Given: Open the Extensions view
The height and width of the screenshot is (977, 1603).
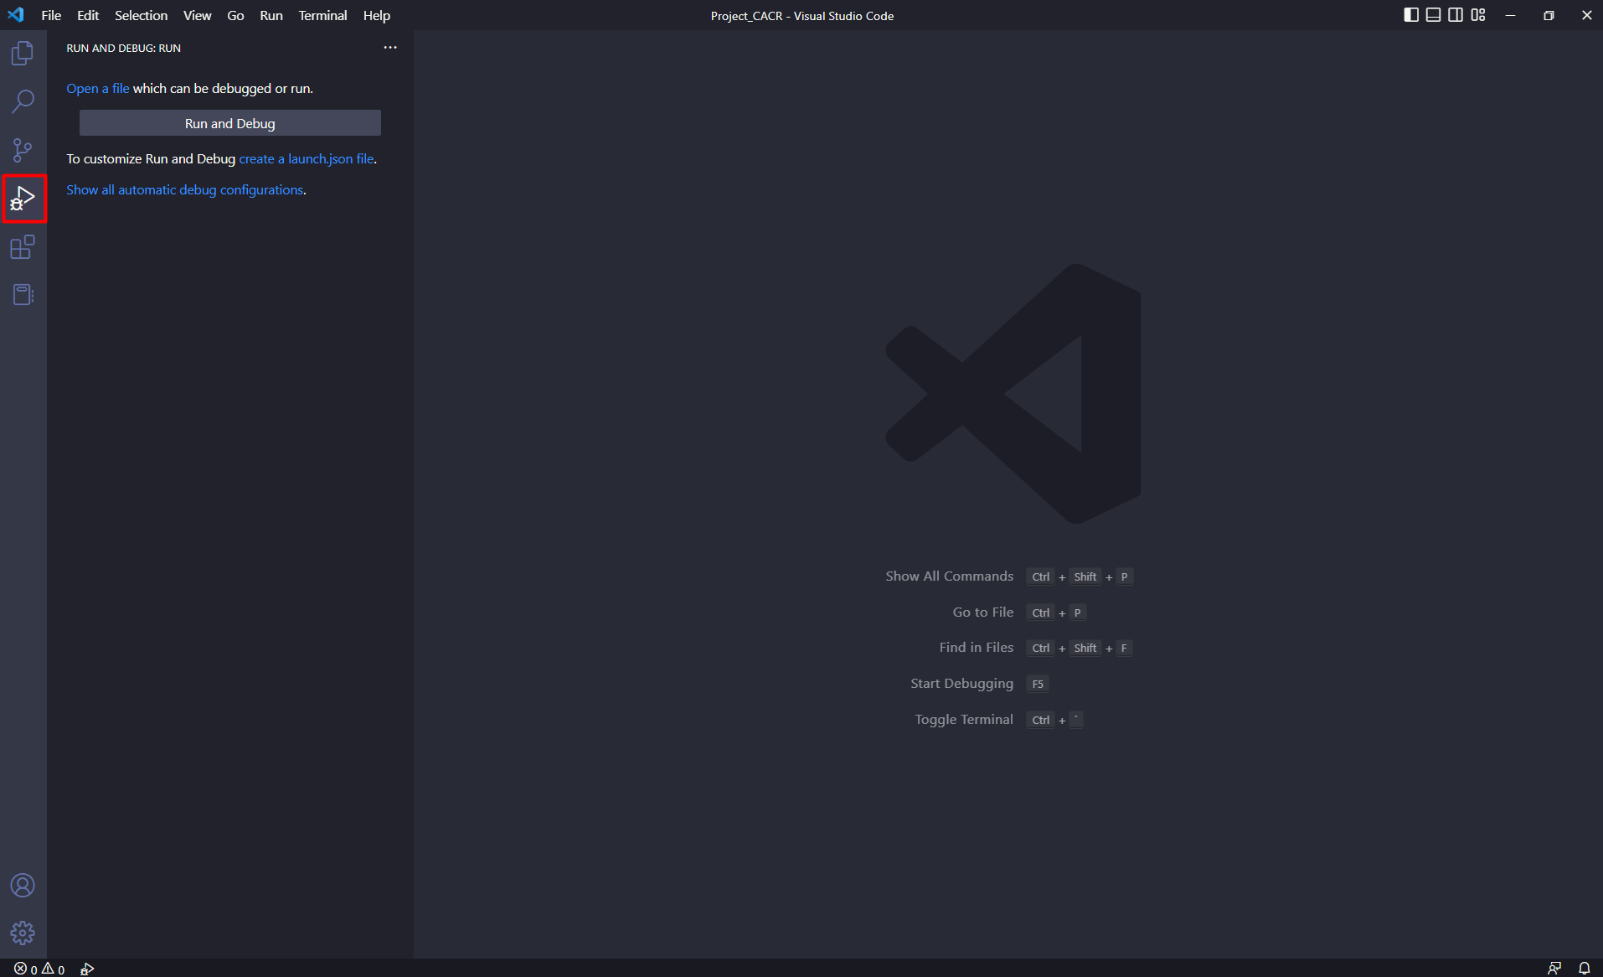Looking at the screenshot, I should (x=23, y=247).
